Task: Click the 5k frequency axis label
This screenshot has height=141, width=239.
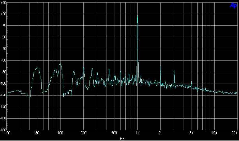Action: click(191, 133)
